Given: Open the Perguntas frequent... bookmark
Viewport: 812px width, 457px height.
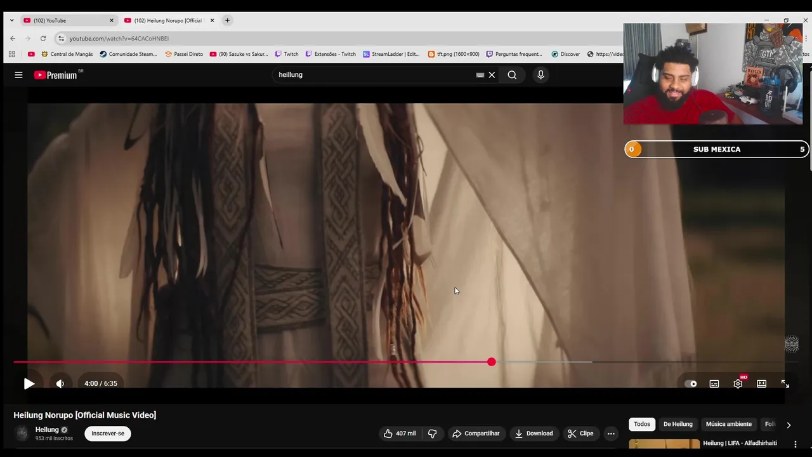Looking at the screenshot, I should pyautogui.click(x=514, y=54).
